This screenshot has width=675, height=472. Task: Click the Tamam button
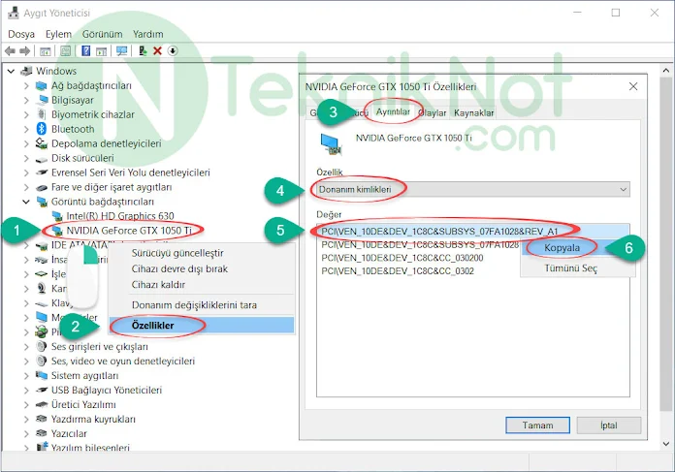click(x=537, y=425)
